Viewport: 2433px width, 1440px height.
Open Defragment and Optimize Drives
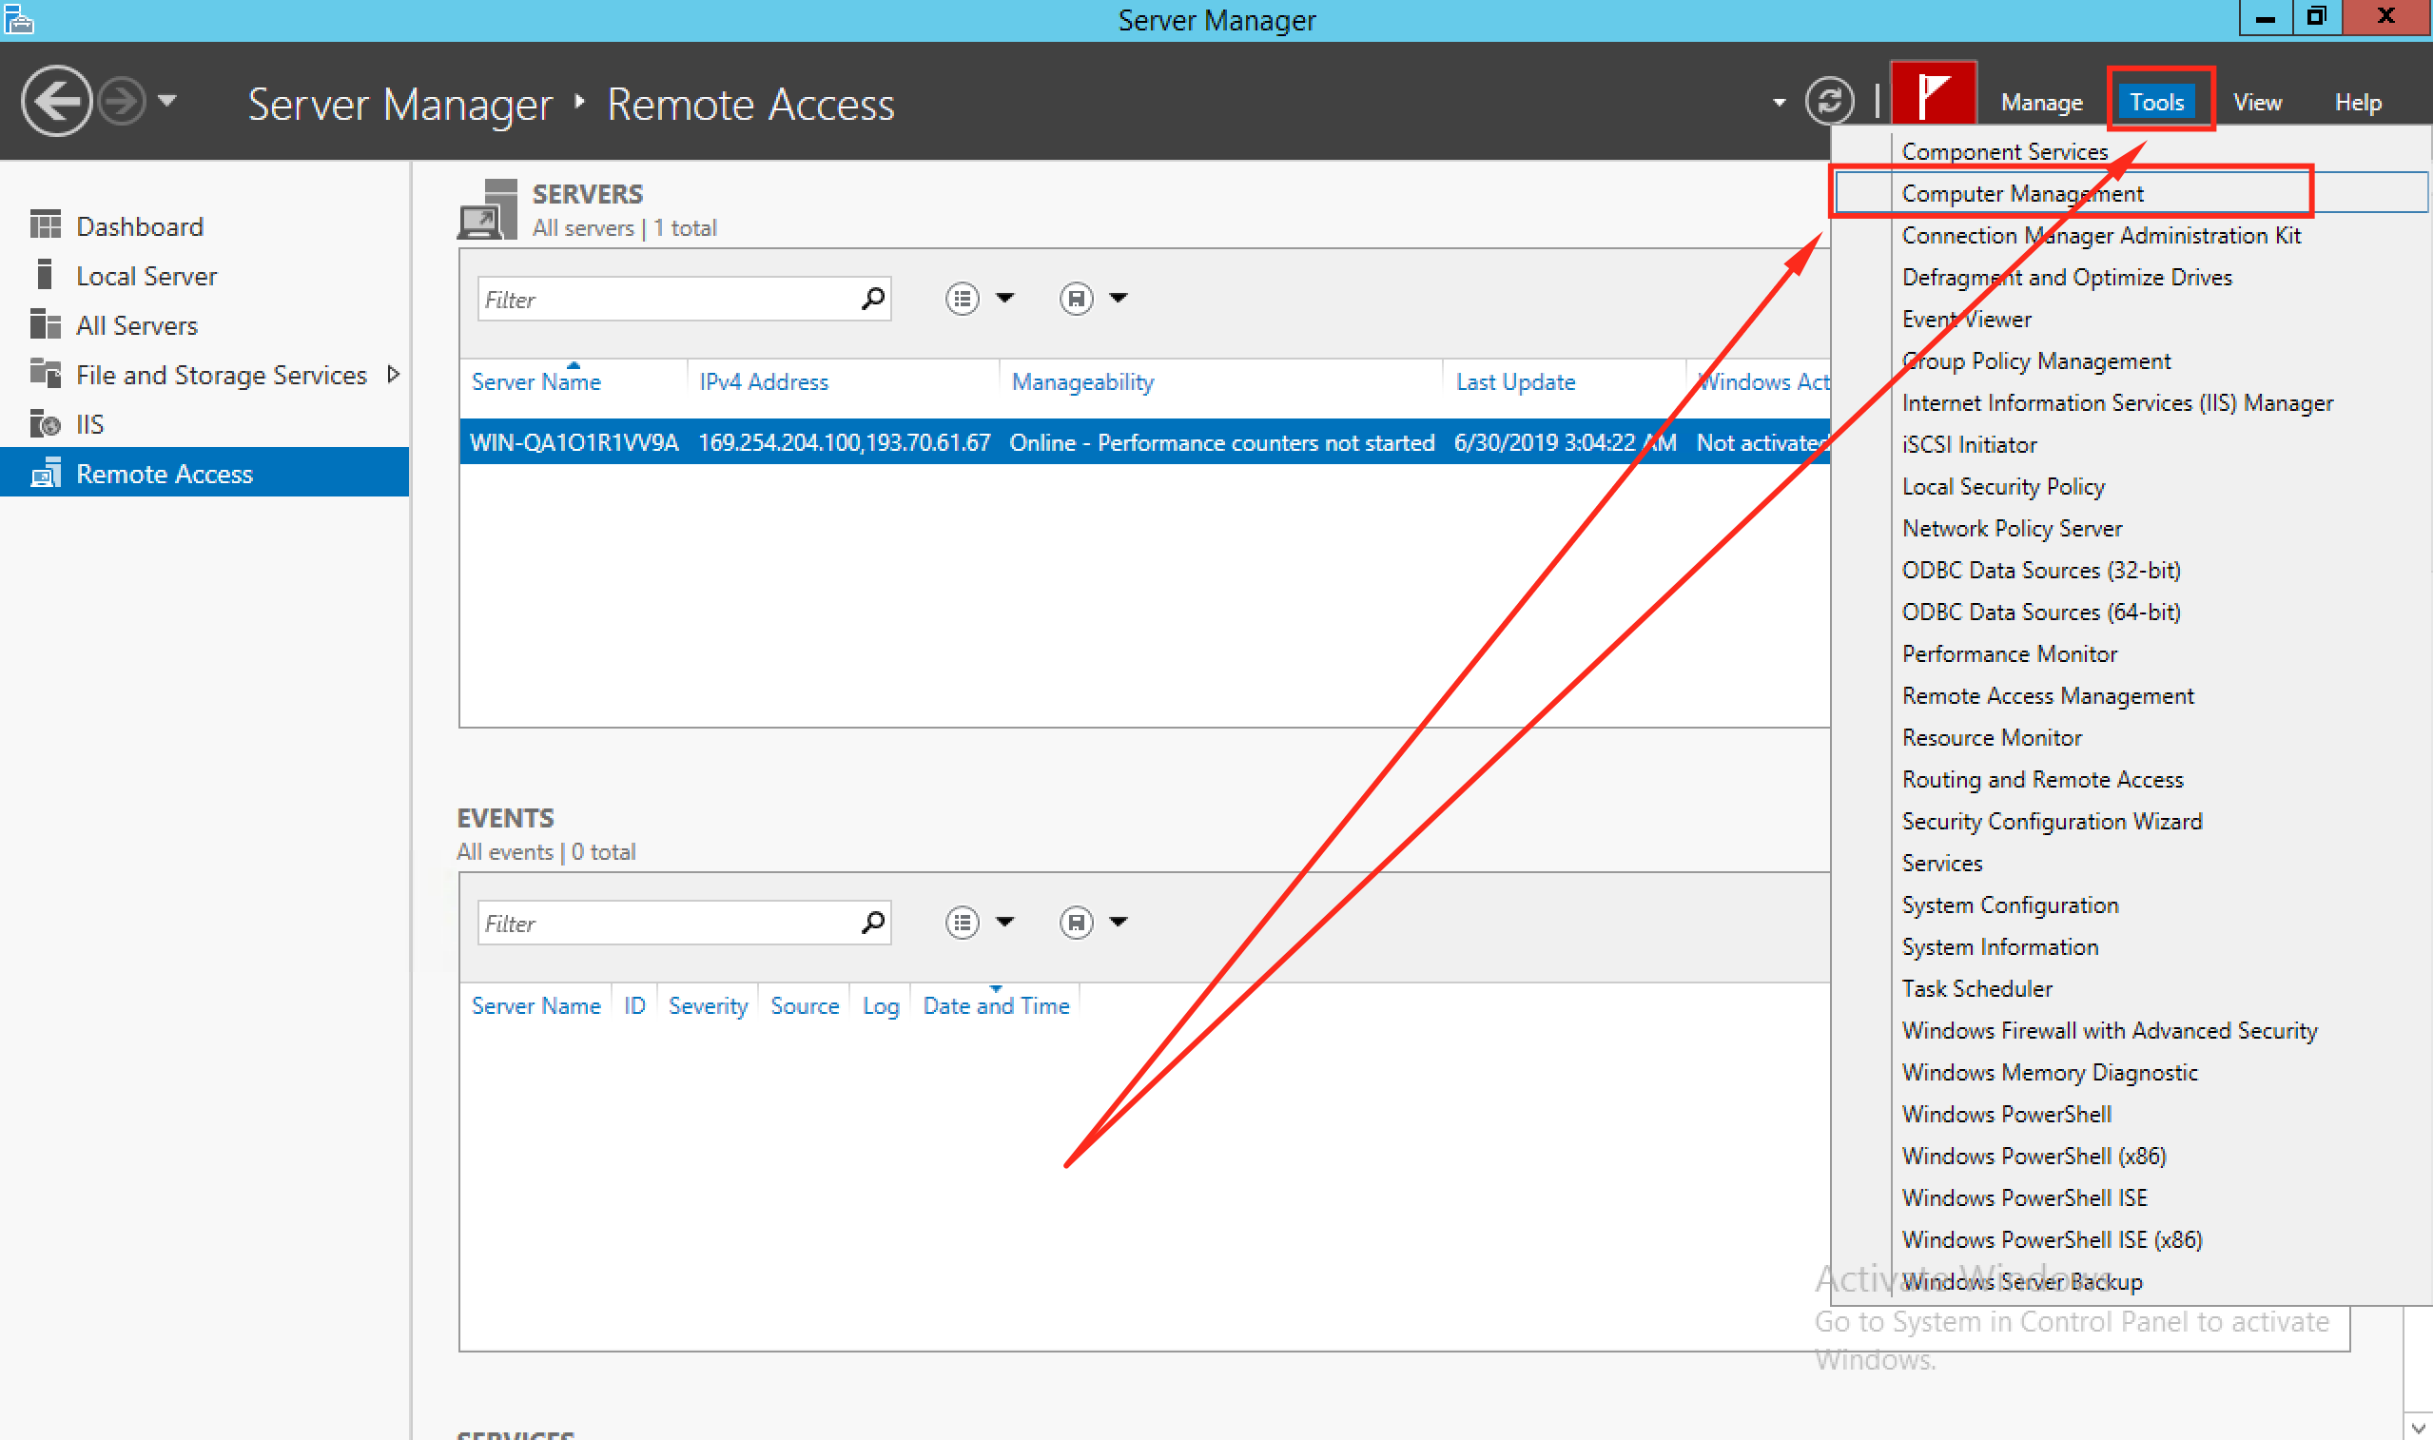pyautogui.click(x=2066, y=277)
